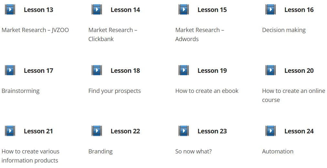Select the video icon next to Lesson 15

point(184,9)
